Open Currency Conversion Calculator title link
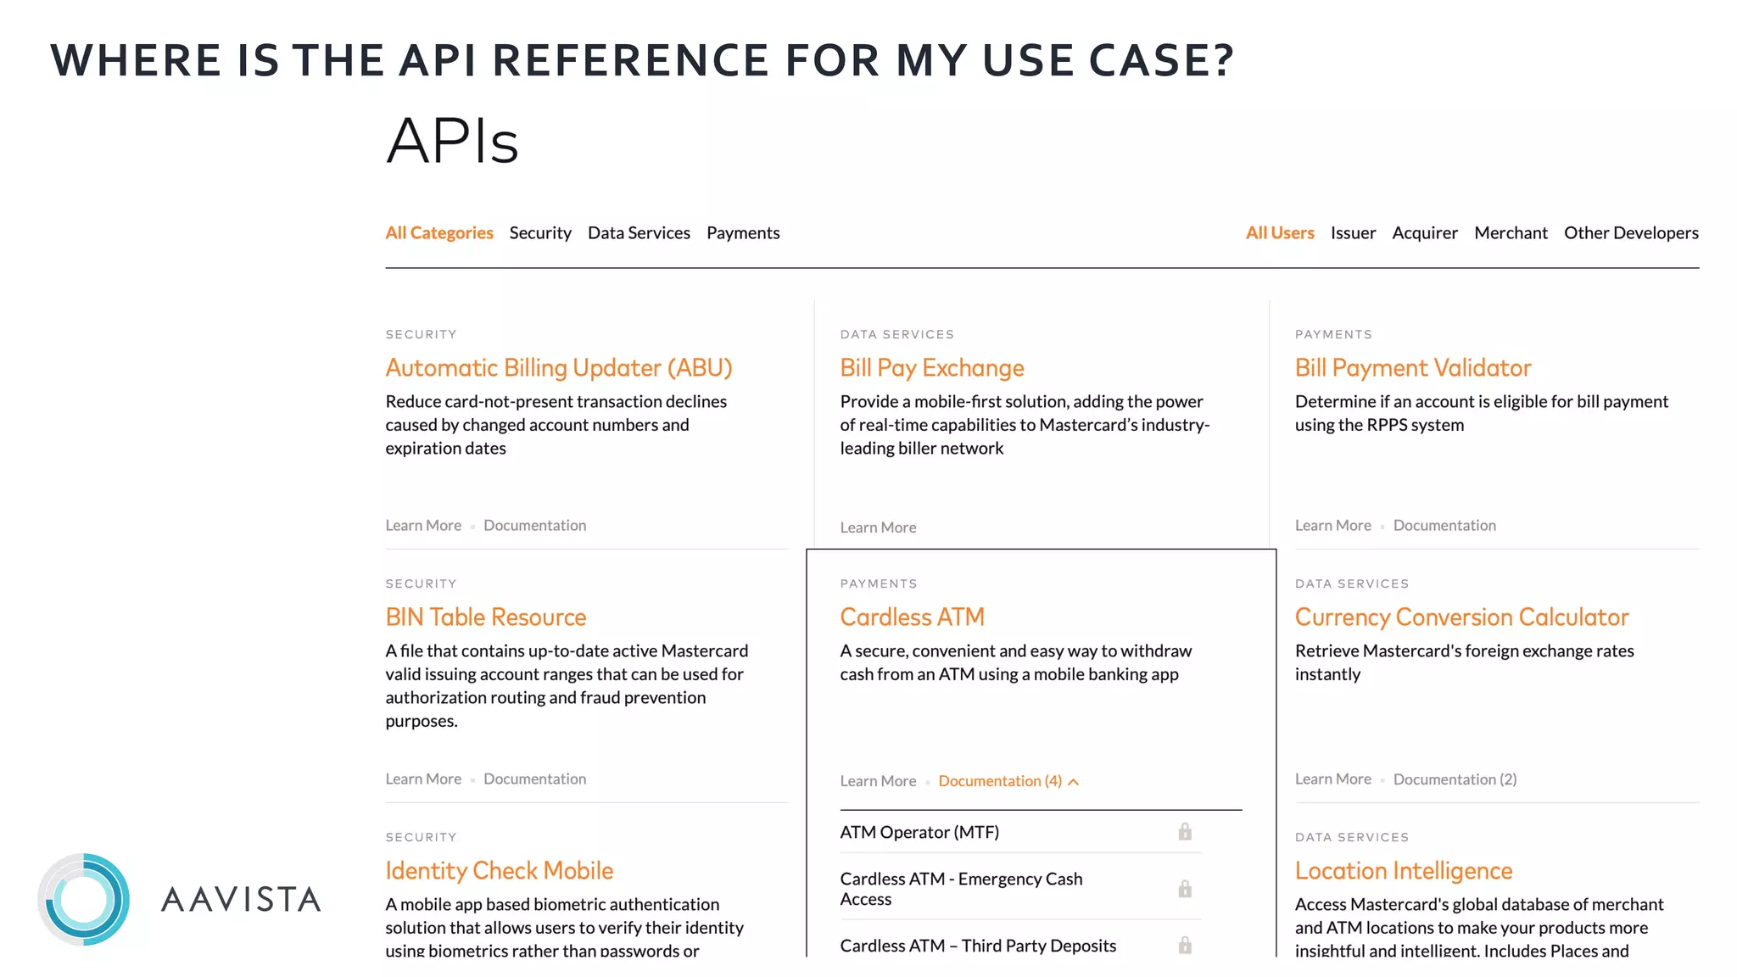 (1462, 617)
